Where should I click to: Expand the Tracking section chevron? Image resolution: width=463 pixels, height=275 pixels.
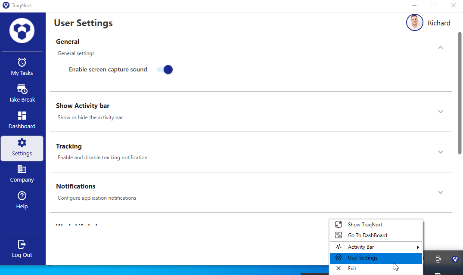click(x=440, y=151)
